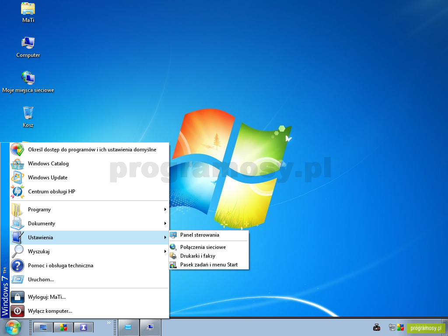Launch AVG from the quick launch bar
Screen dimensions: 448x336
point(63,327)
